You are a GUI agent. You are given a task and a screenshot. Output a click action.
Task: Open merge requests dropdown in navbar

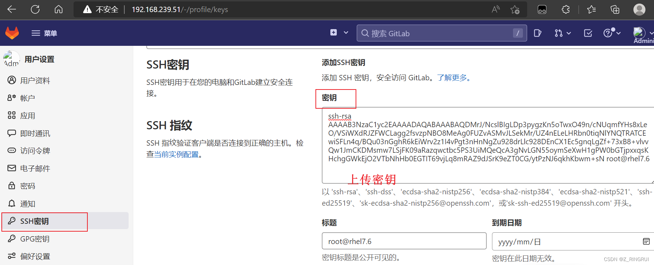(x=563, y=33)
